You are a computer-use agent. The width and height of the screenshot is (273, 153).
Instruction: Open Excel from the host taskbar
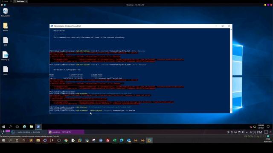(x=115, y=141)
